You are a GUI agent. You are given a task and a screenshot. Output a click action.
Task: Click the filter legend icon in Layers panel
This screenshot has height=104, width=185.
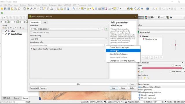[x=11, y=28]
